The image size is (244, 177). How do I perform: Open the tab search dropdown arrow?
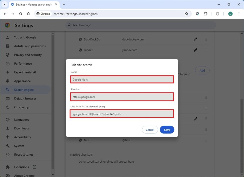(4, 4)
